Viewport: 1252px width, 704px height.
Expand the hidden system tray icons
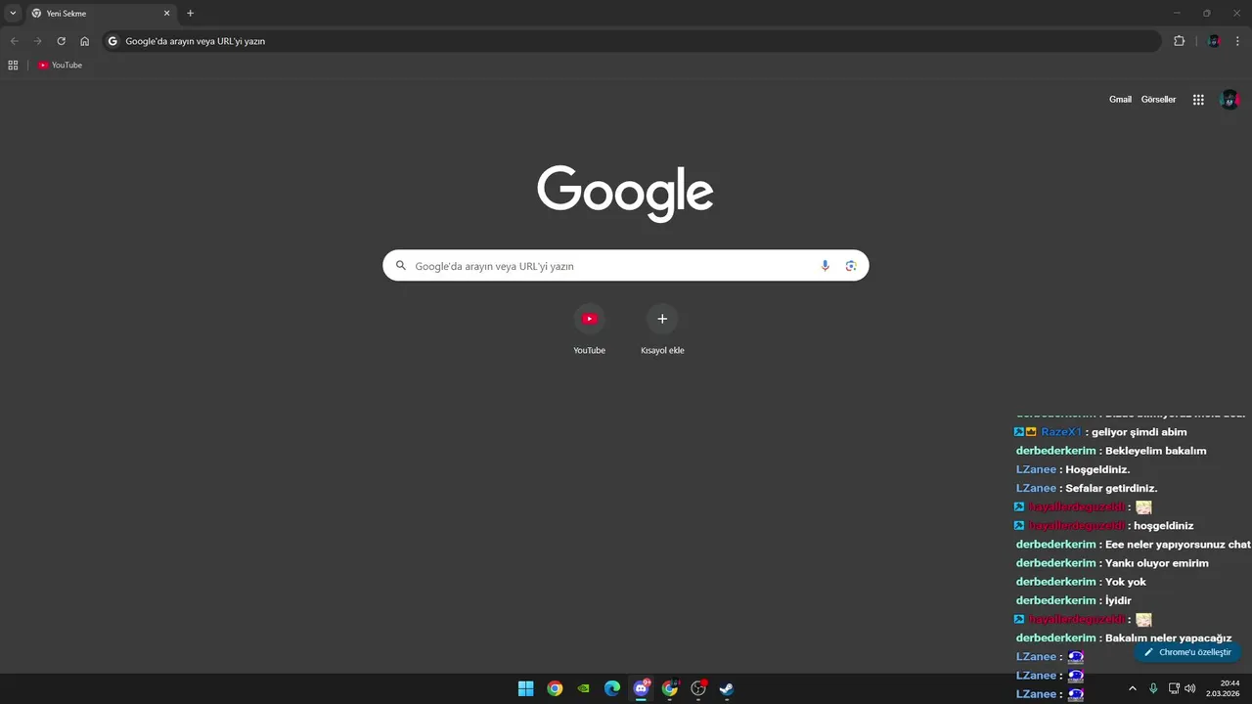pos(1133,688)
